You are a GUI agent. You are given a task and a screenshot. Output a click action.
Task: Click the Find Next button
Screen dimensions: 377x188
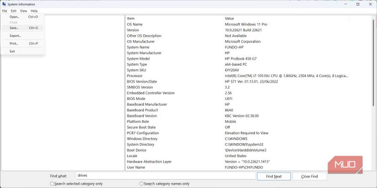274,176
